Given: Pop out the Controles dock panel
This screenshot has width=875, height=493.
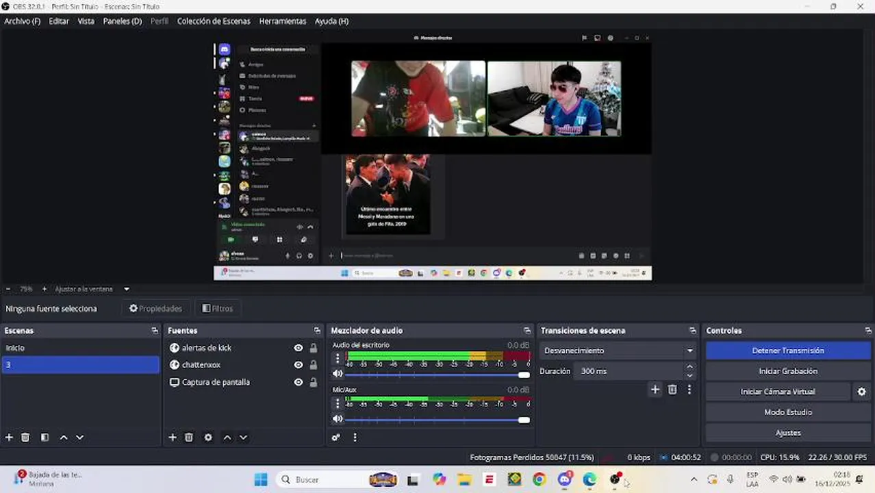Looking at the screenshot, I should [x=868, y=331].
